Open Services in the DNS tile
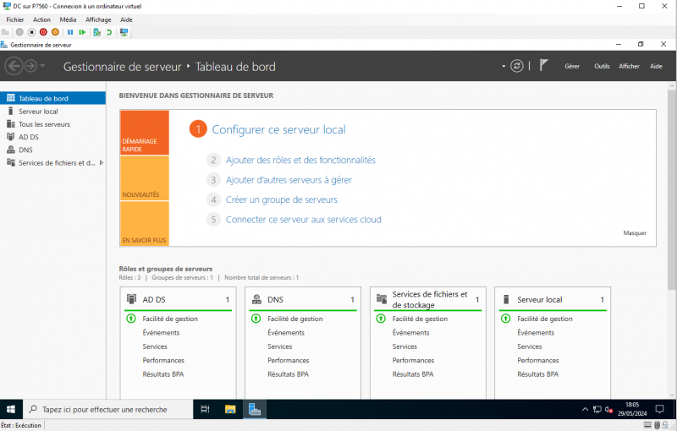 280,346
